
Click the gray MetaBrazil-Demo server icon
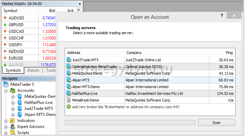[69, 100]
